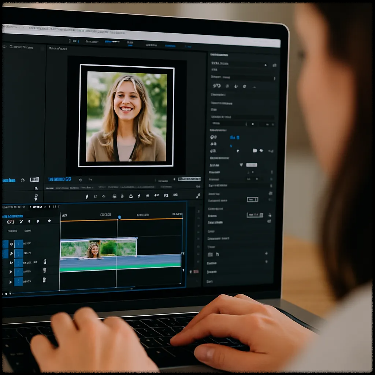The image size is (375, 375).
Task: Click the floppy-disk icon in the playback toolbar
Action: click(x=114, y=196)
